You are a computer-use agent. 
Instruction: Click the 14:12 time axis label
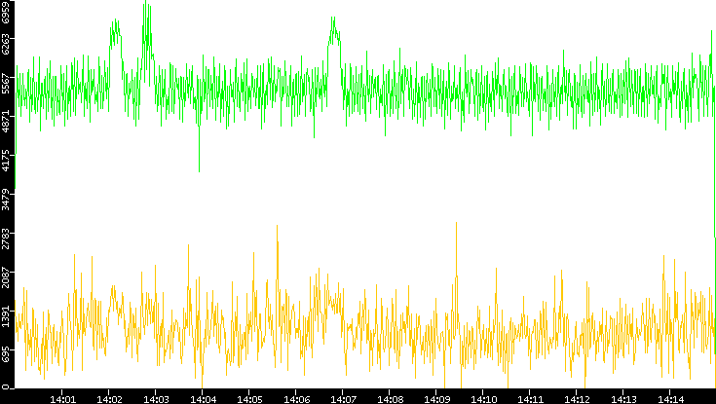pyautogui.click(x=577, y=400)
